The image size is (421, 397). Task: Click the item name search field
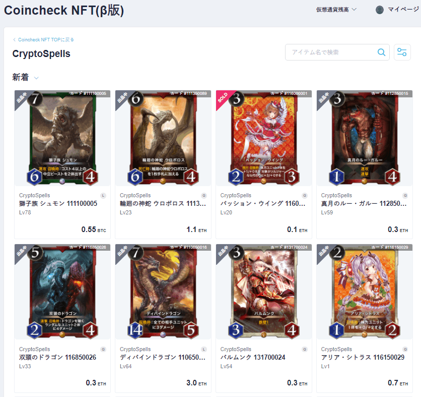point(332,52)
